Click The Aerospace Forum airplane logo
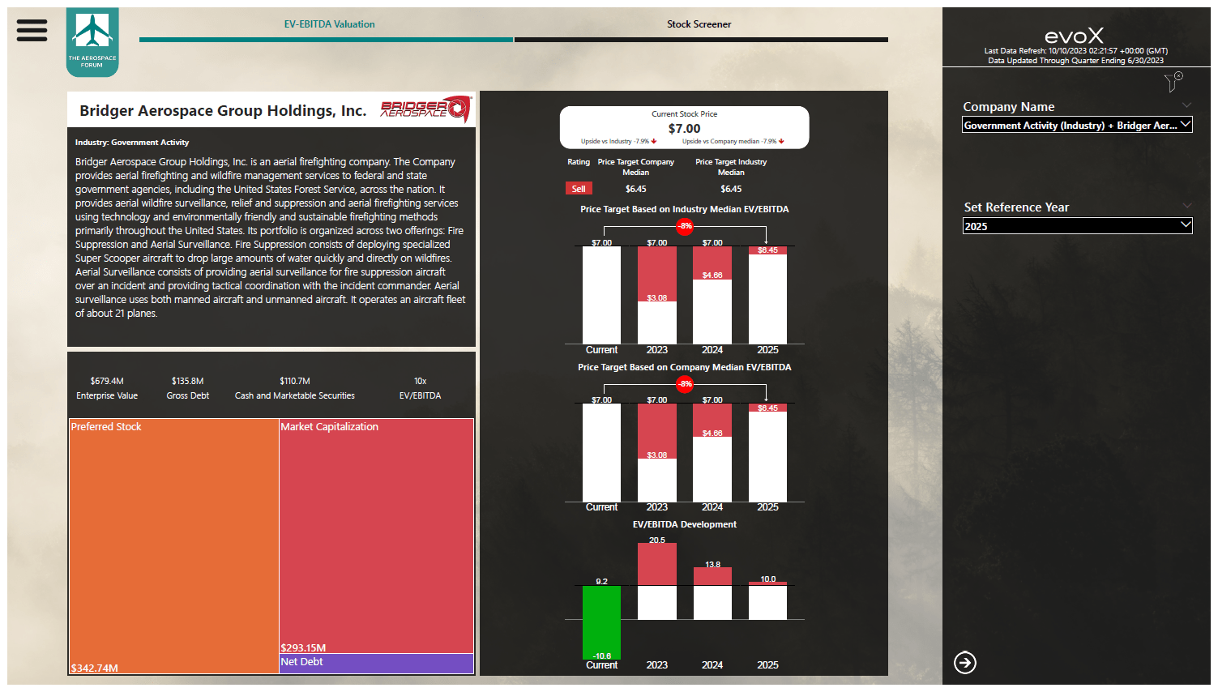The image size is (1218, 692). pos(92,42)
